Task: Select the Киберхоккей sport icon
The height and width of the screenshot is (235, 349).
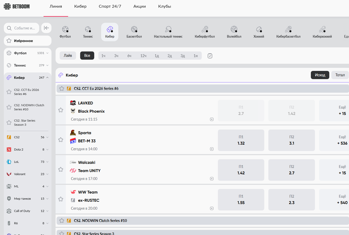Action: click(x=322, y=32)
